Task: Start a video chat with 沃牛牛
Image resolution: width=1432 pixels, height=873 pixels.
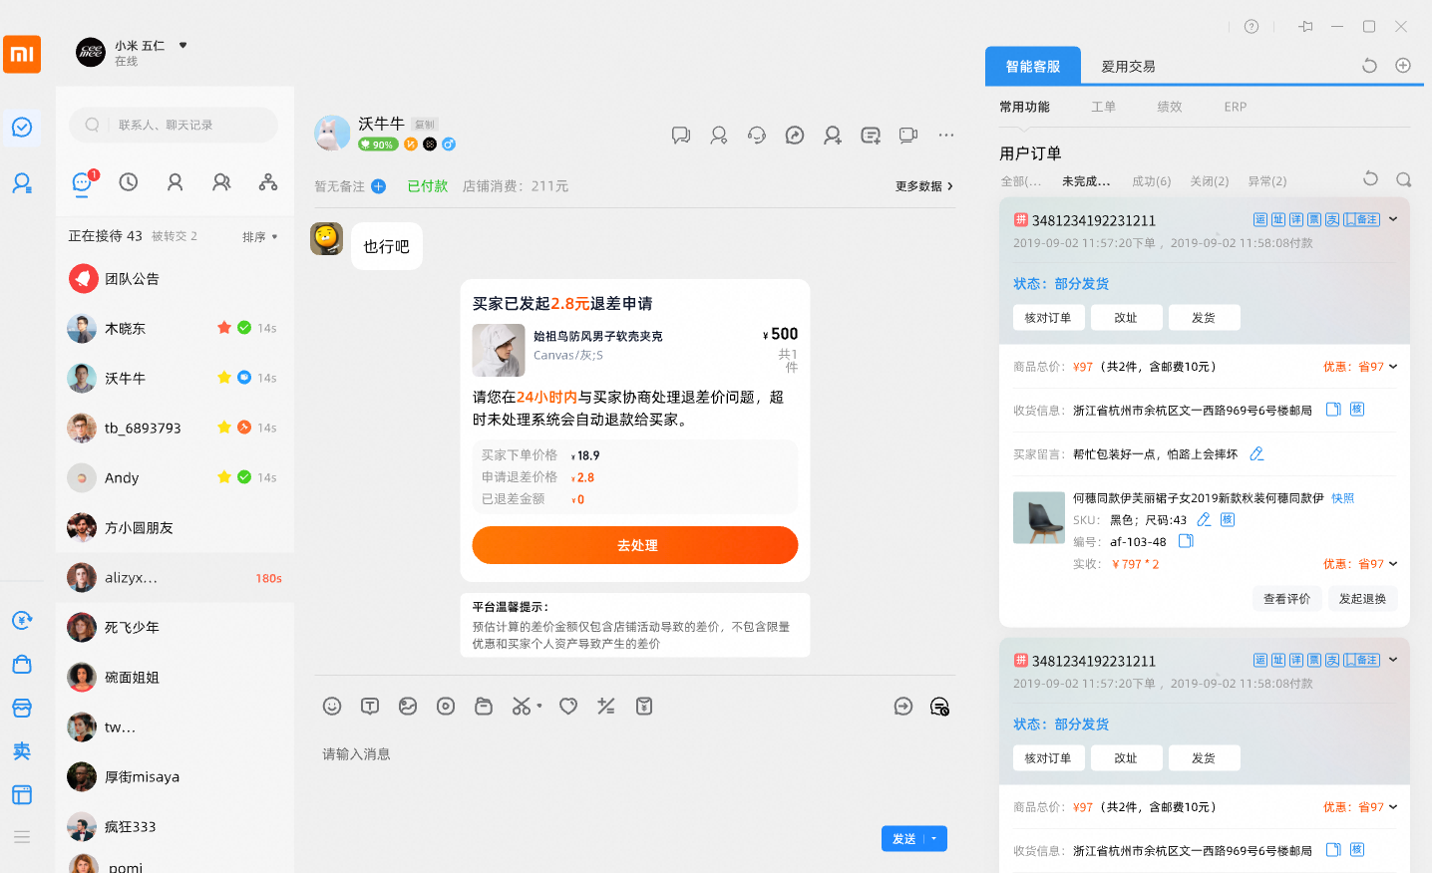Action: coord(907,135)
